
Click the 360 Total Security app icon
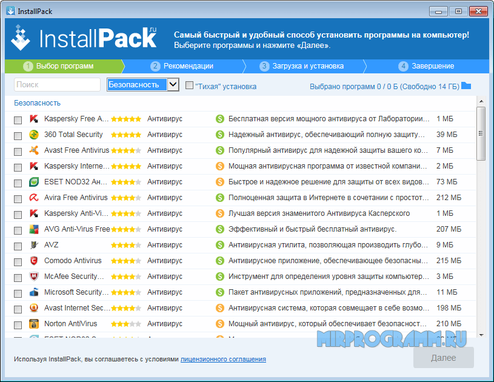click(34, 135)
